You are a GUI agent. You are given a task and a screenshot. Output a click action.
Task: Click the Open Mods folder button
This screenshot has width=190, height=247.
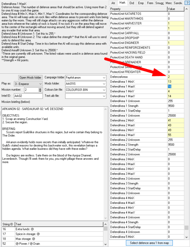[30, 77]
